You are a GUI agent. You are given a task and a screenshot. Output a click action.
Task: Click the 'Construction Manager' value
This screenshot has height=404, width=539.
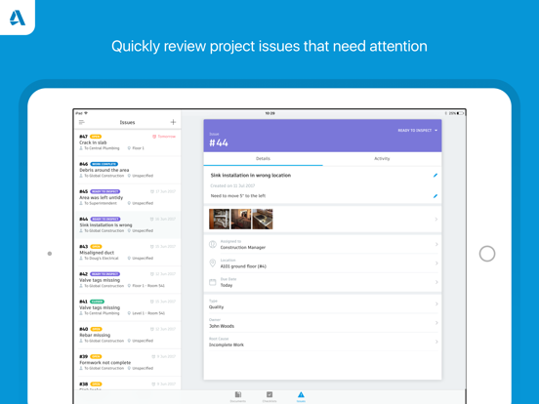(243, 247)
